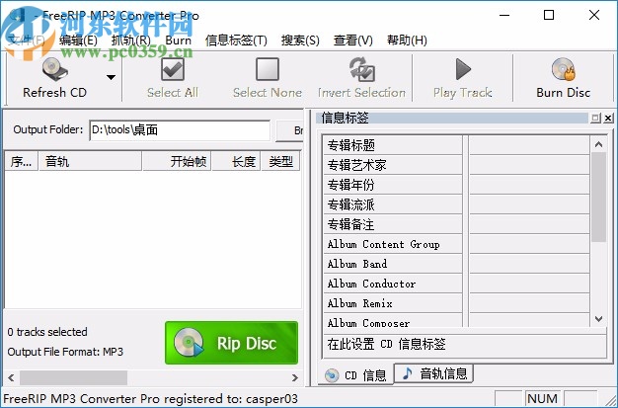Image resolution: width=618 pixels, height=408 pixels.
Task: Click the value field for 专辑艺术家
Action: (529, 165)
